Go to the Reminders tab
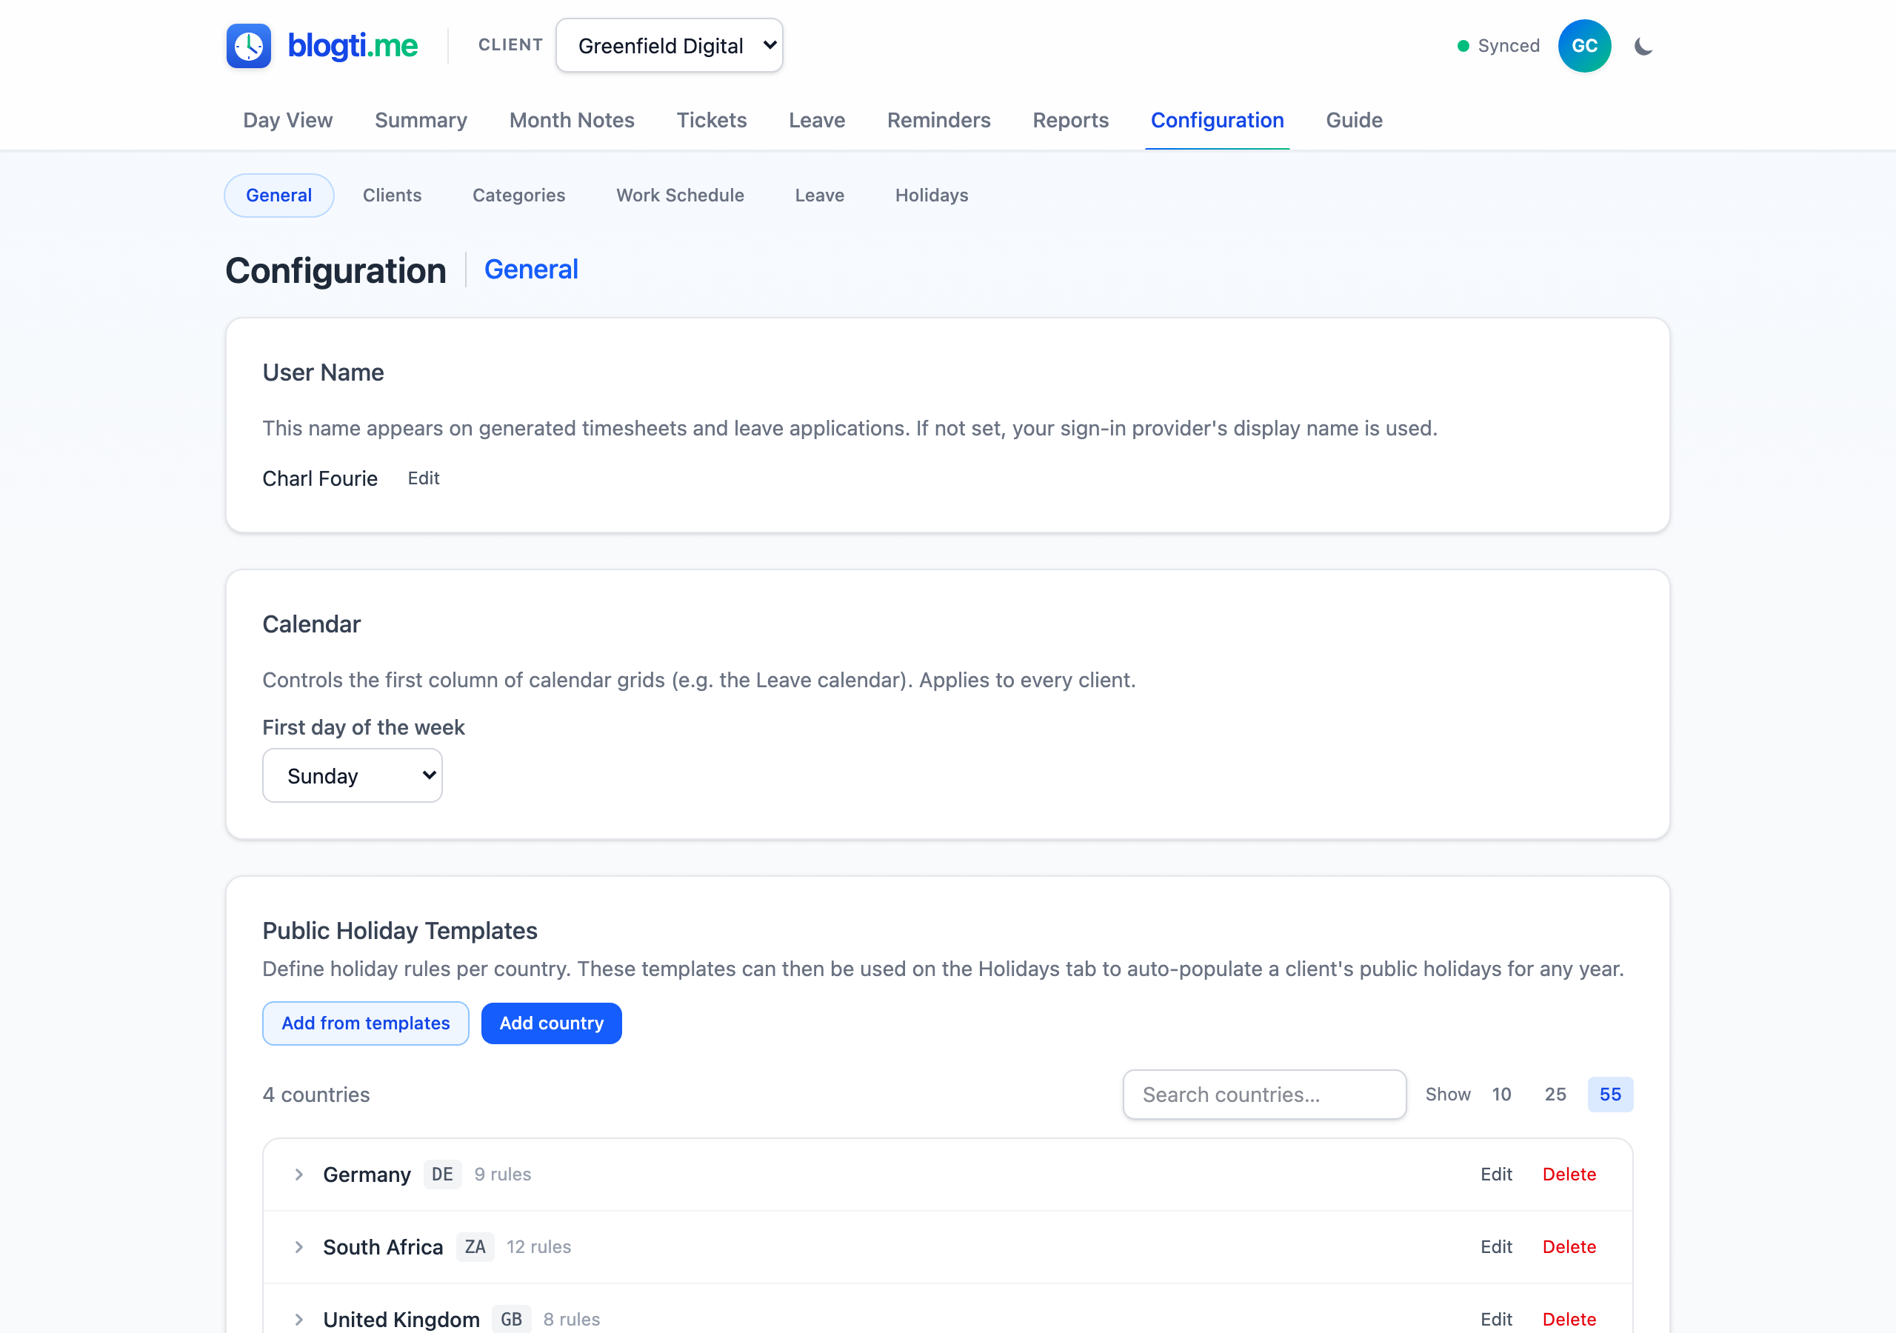The width and height of the screenshot is (1896, 1333). (939, 121)
